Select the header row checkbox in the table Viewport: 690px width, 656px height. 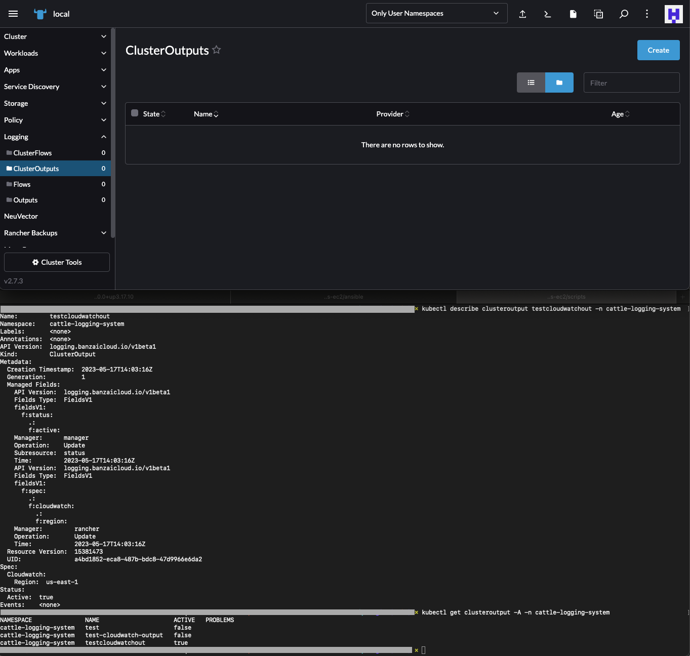click(134, 113)
